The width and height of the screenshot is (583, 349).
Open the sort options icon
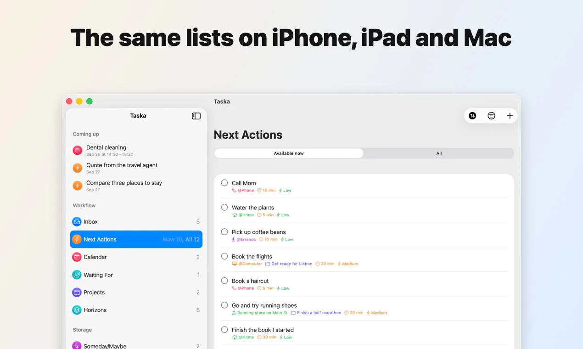pyautogui.click(x=472, y=116)
